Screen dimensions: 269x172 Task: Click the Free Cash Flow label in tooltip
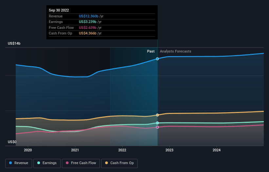(x=61, y=28)
